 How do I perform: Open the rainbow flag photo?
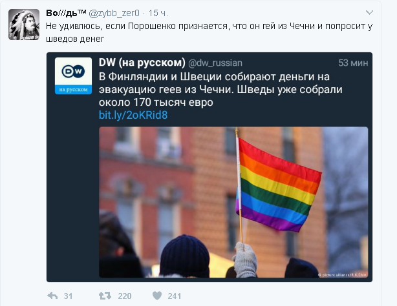pos(233,202)
